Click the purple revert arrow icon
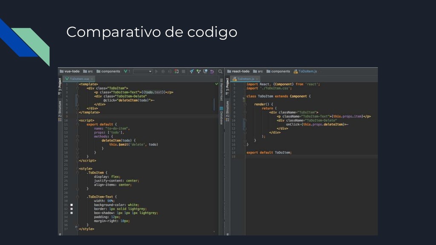The height and width of the screenshot is (245, 436). tap(212, 71)
